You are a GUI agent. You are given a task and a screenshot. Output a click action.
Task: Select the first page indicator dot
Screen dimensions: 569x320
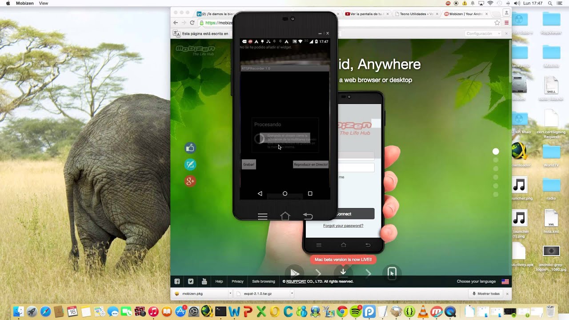coord(496,152)
